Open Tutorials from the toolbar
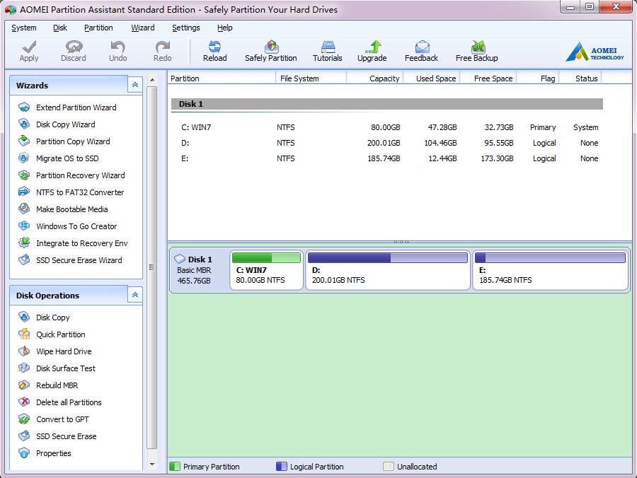637x478 pixels. pos(328,51)
